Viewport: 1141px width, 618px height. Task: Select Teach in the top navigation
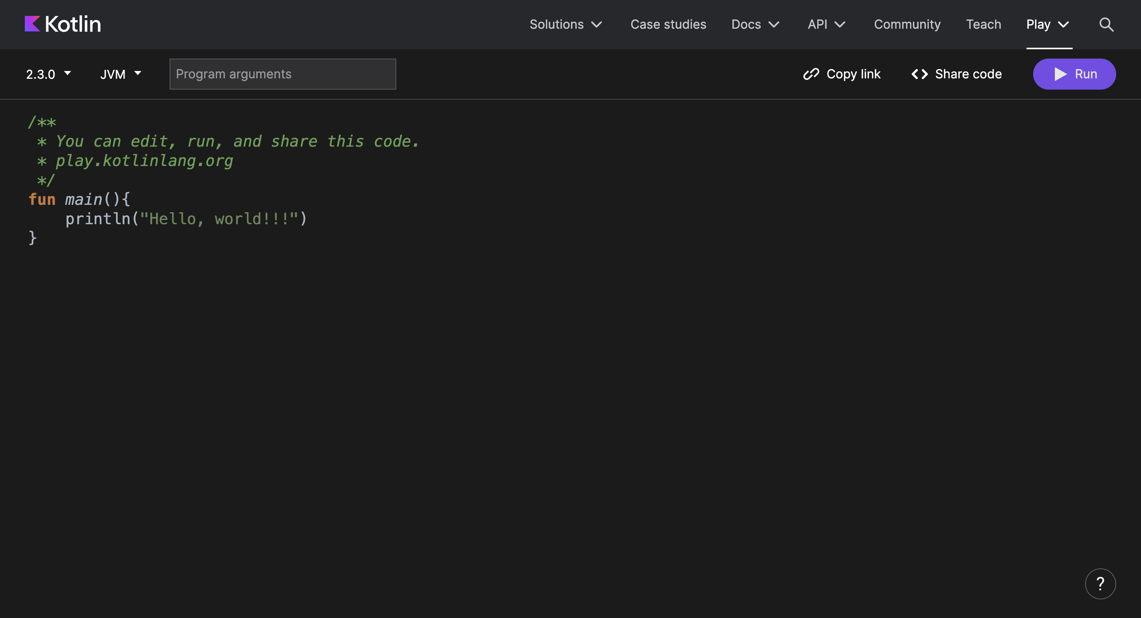[x=984, y=24]
